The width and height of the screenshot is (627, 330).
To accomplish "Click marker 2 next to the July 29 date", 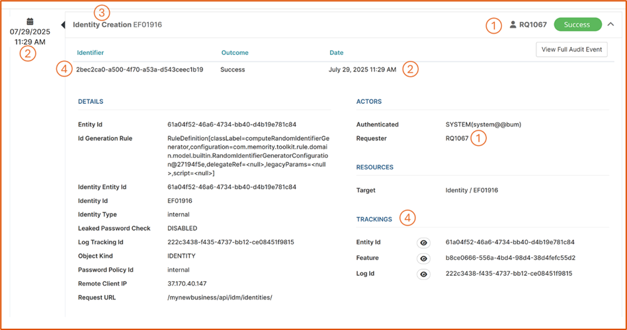I will pyautogui.click(x=411, y=69).
